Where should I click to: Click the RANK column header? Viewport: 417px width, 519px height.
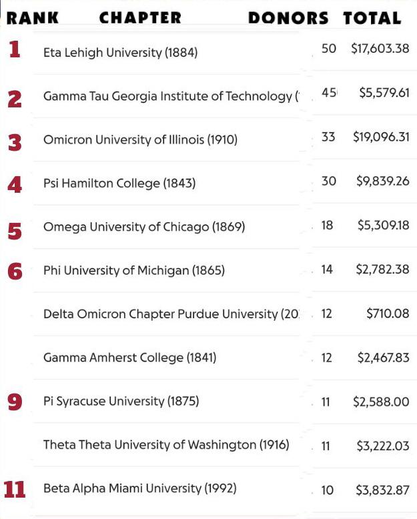point(32,19)
